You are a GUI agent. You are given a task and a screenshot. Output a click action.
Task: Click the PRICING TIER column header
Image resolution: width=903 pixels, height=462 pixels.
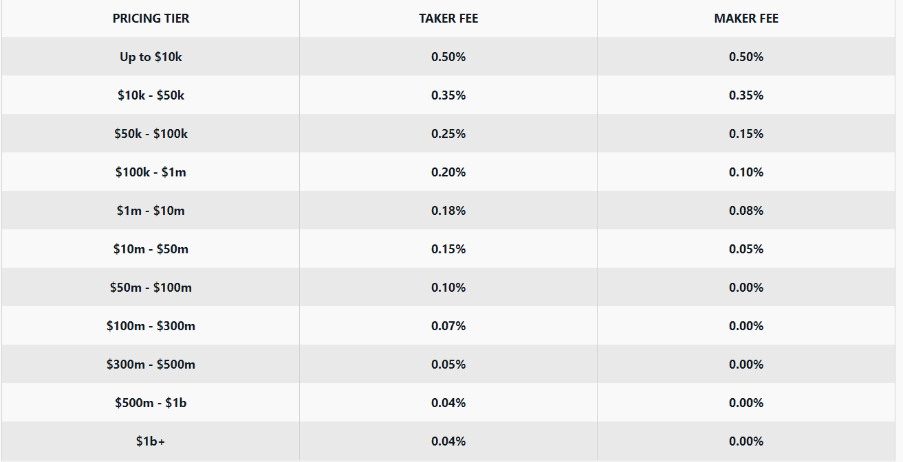tap(151, 19)
